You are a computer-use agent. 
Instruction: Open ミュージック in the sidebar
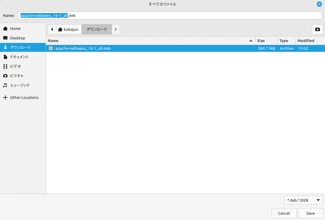click(x=23, y=85)
